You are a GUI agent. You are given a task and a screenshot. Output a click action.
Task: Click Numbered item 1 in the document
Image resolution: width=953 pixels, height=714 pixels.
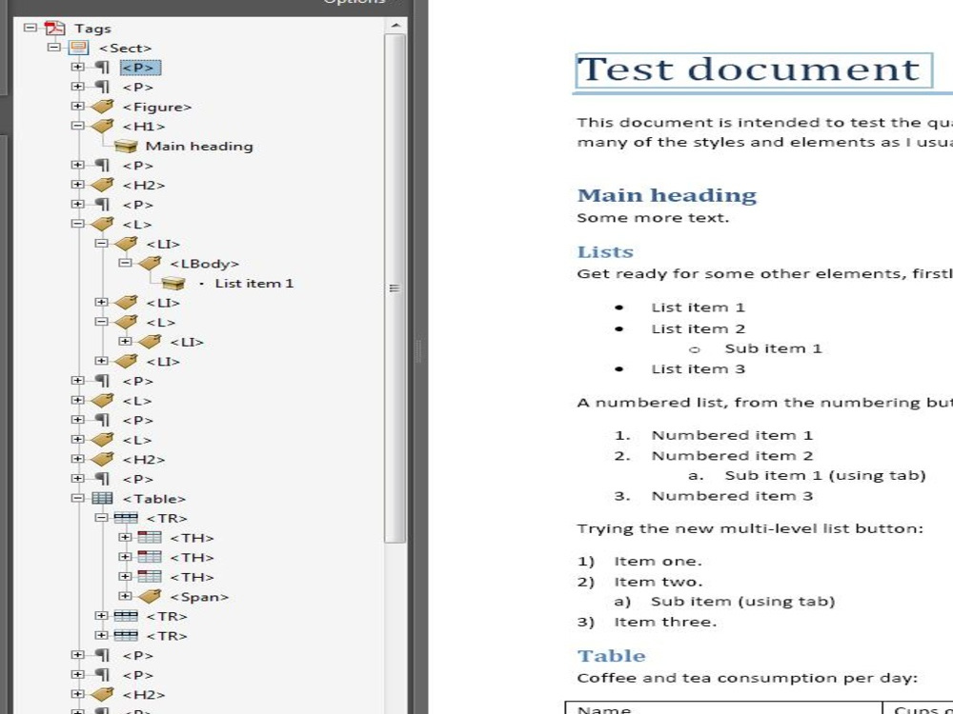(x=732, y=435)
